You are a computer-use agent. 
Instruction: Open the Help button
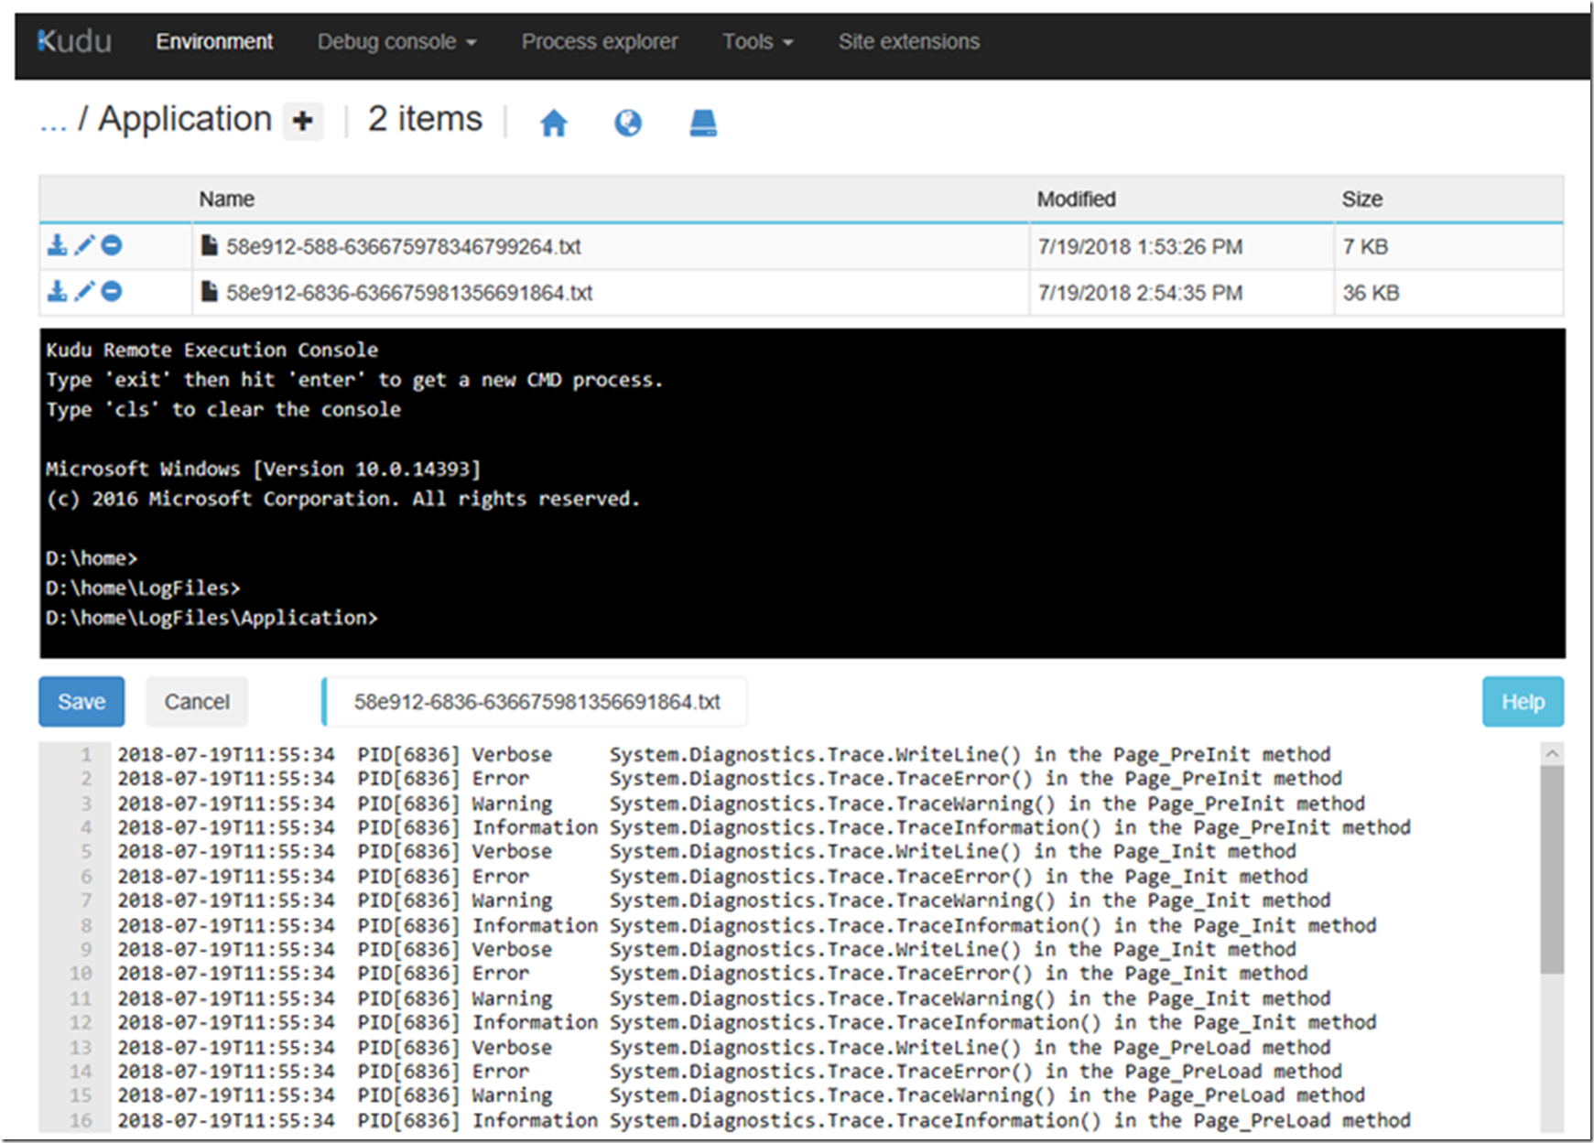point(1523,702)
